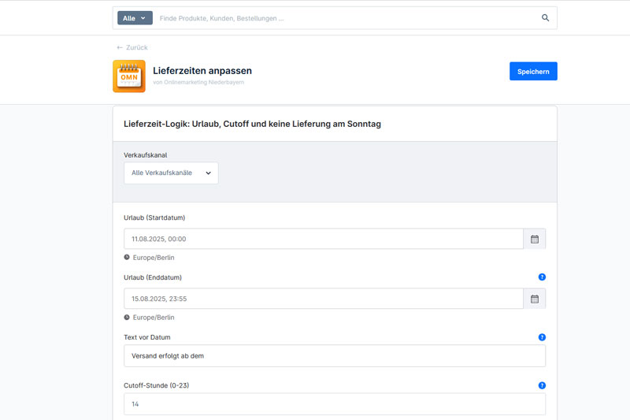Show help tooltip for Urlaub (Enddatum)
This screenshot has height=420, width=630.
(542, 277)
